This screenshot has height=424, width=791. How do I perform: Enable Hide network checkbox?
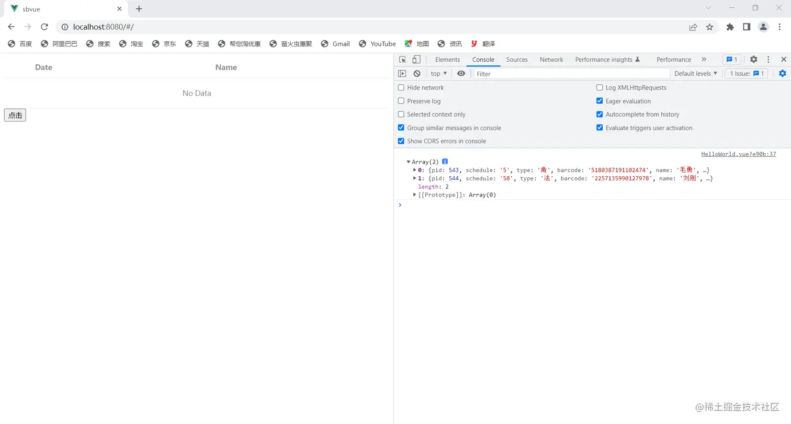tap(401, 87)
